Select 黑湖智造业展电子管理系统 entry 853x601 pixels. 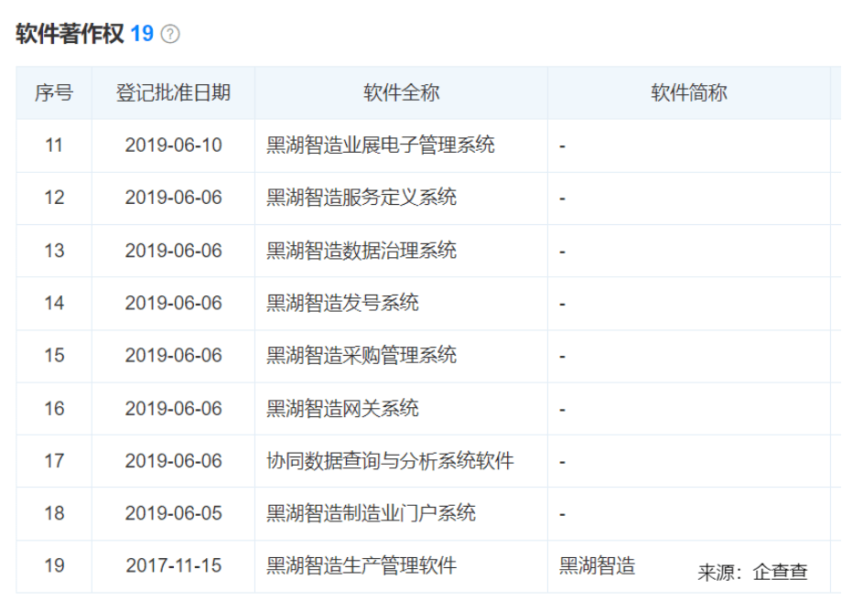[x=380, y=145]
